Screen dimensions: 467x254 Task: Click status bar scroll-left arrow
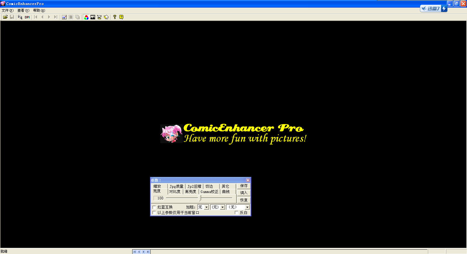(139, 252)
